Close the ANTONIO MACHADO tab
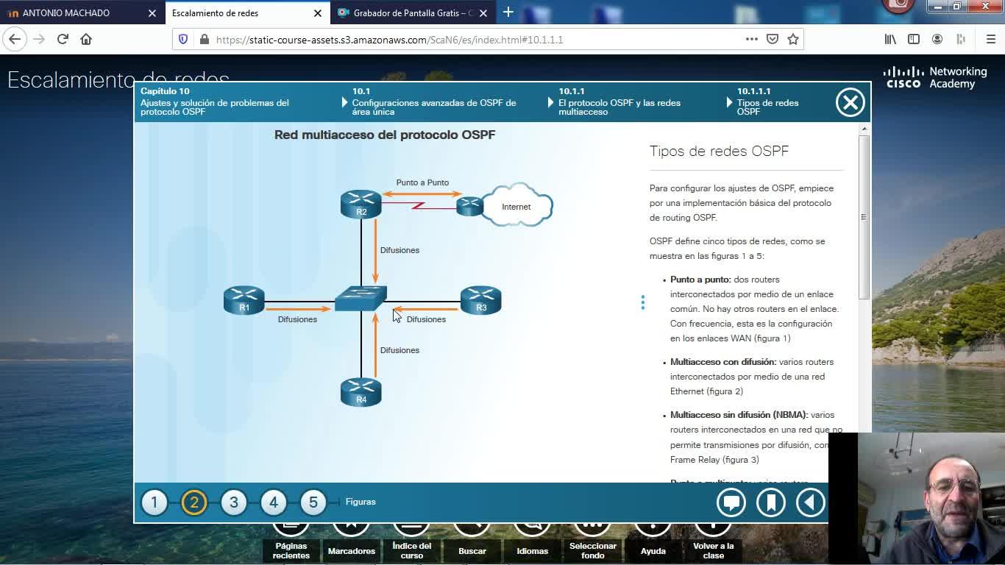 152,13
